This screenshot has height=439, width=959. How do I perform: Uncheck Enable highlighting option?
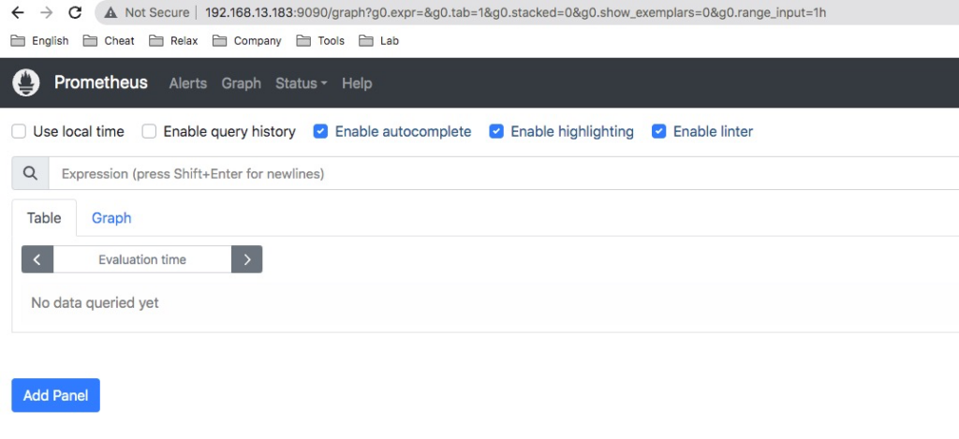[496, 131]
